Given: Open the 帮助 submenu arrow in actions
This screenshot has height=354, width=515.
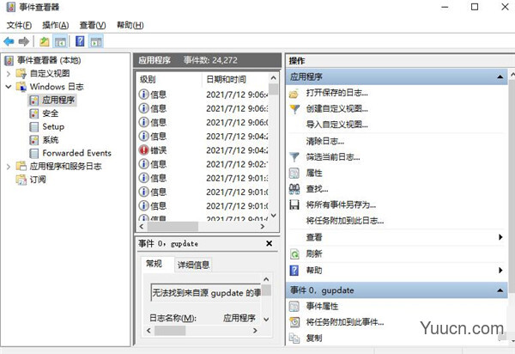Looking at the screenshot, I should point(500,270).
